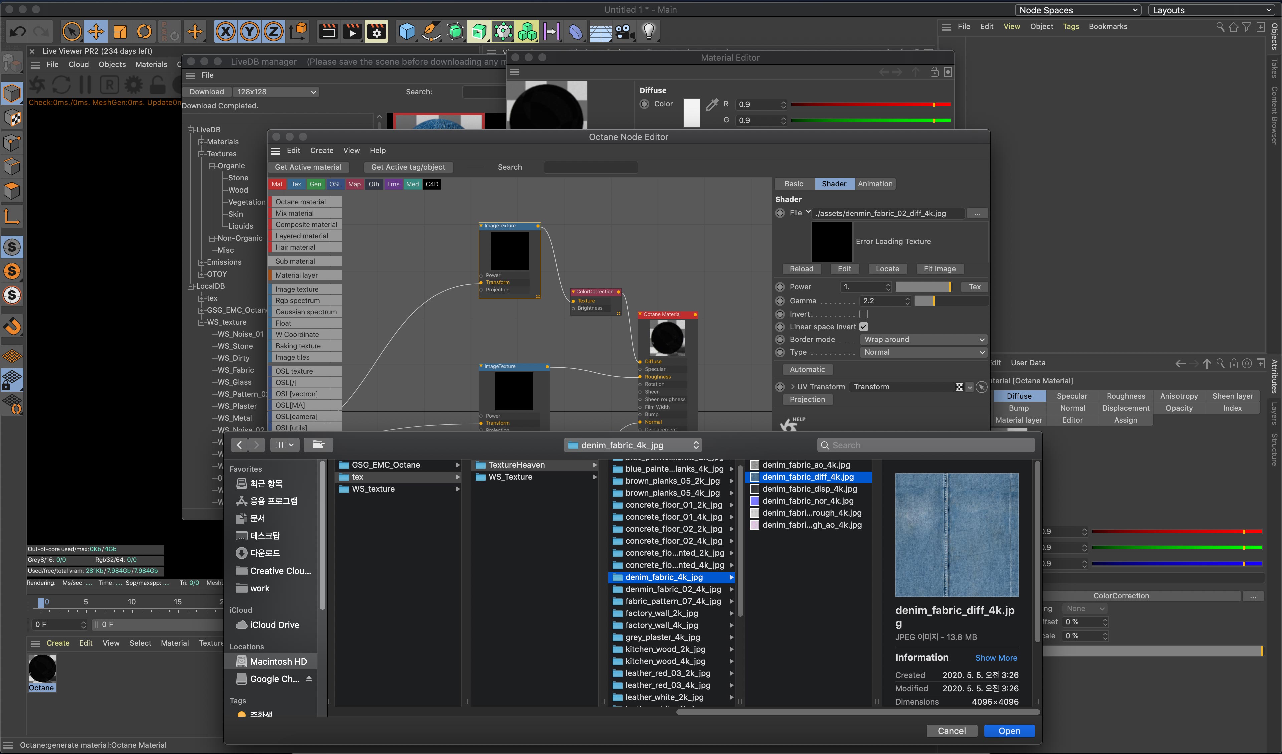Click the color picker eyedropper icon

point(712,105)
